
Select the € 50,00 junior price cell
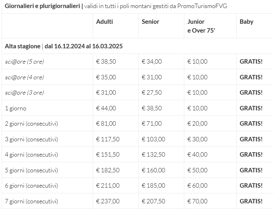[x=198, y=170]
